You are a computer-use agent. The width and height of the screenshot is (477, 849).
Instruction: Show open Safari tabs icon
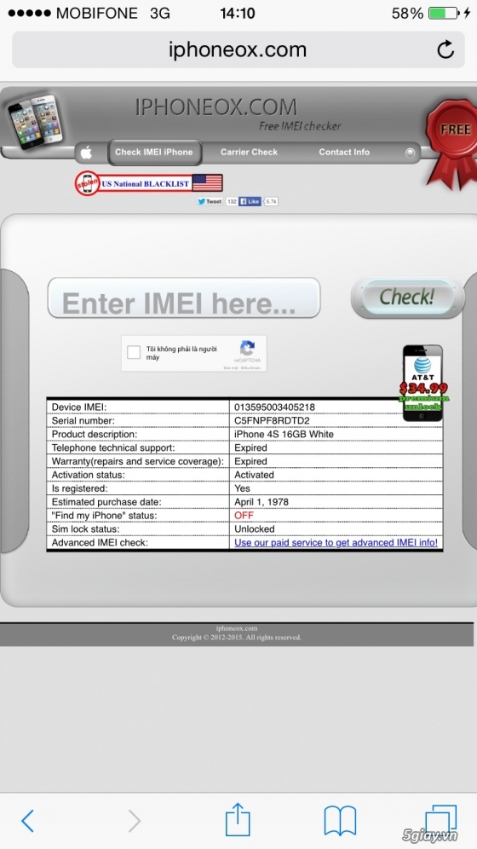(440, 820)
